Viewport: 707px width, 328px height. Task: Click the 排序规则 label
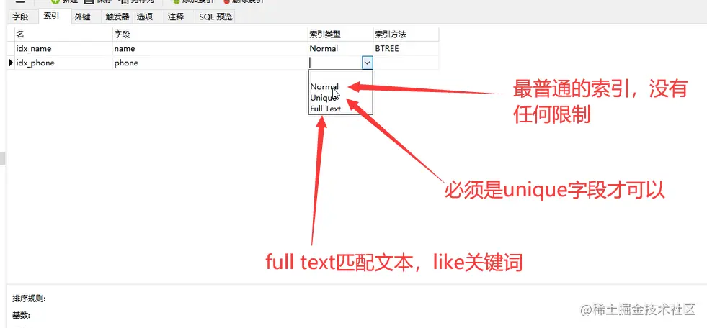tap(29, 299)
